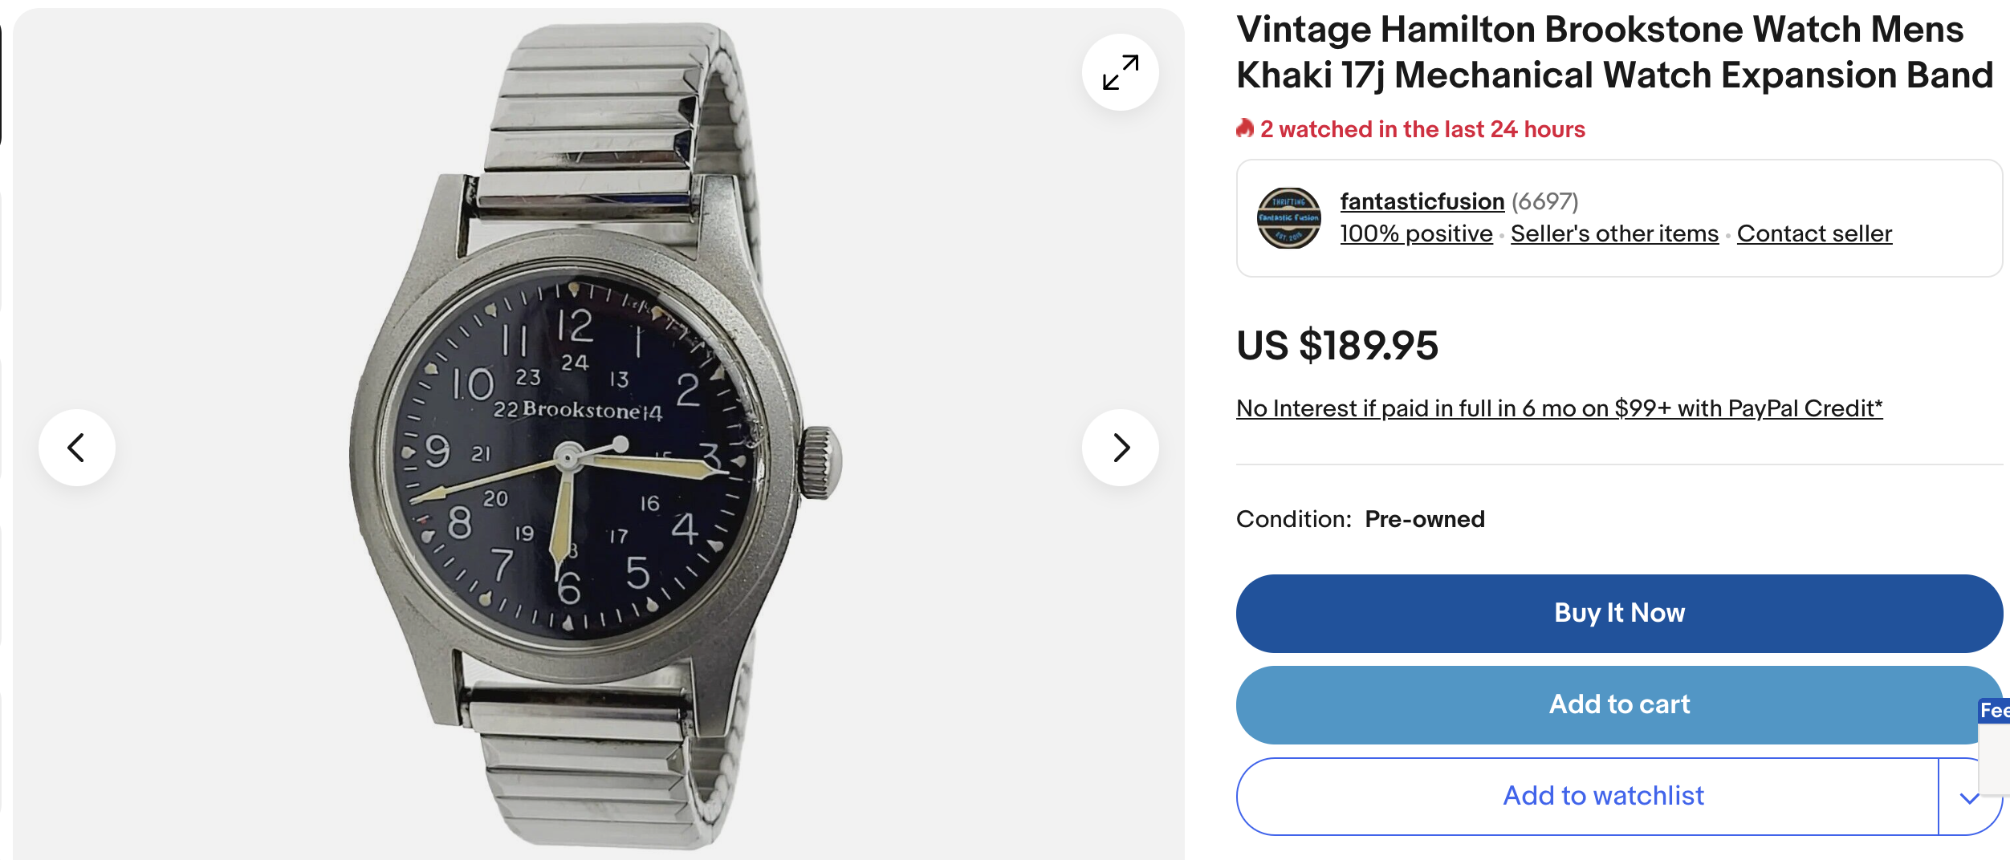This screenshot has width=2010, height=860.
Task: Click the 100% positive feedback link
Action: click(x=1416, y=233)
